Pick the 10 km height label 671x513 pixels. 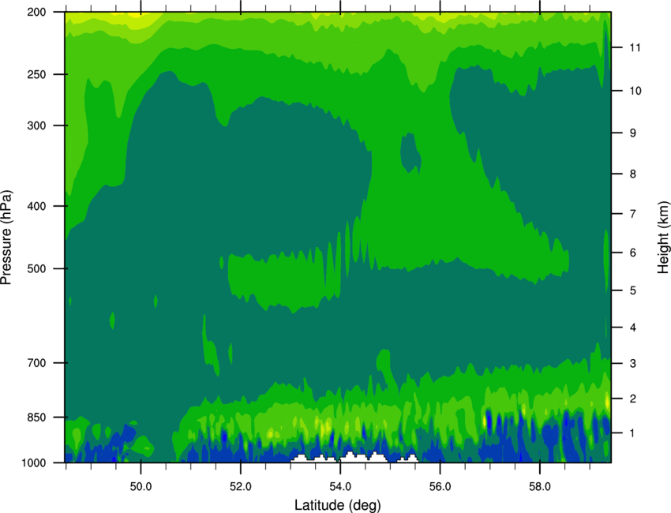point(635,91)
